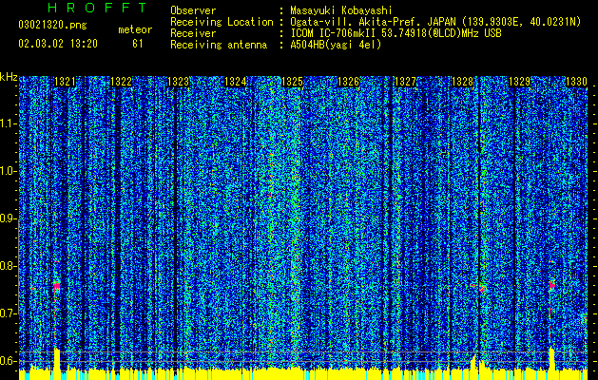This screenshot has height=380, width=598.
Task: Select the 1325 time marker
Action: point(292,82)
